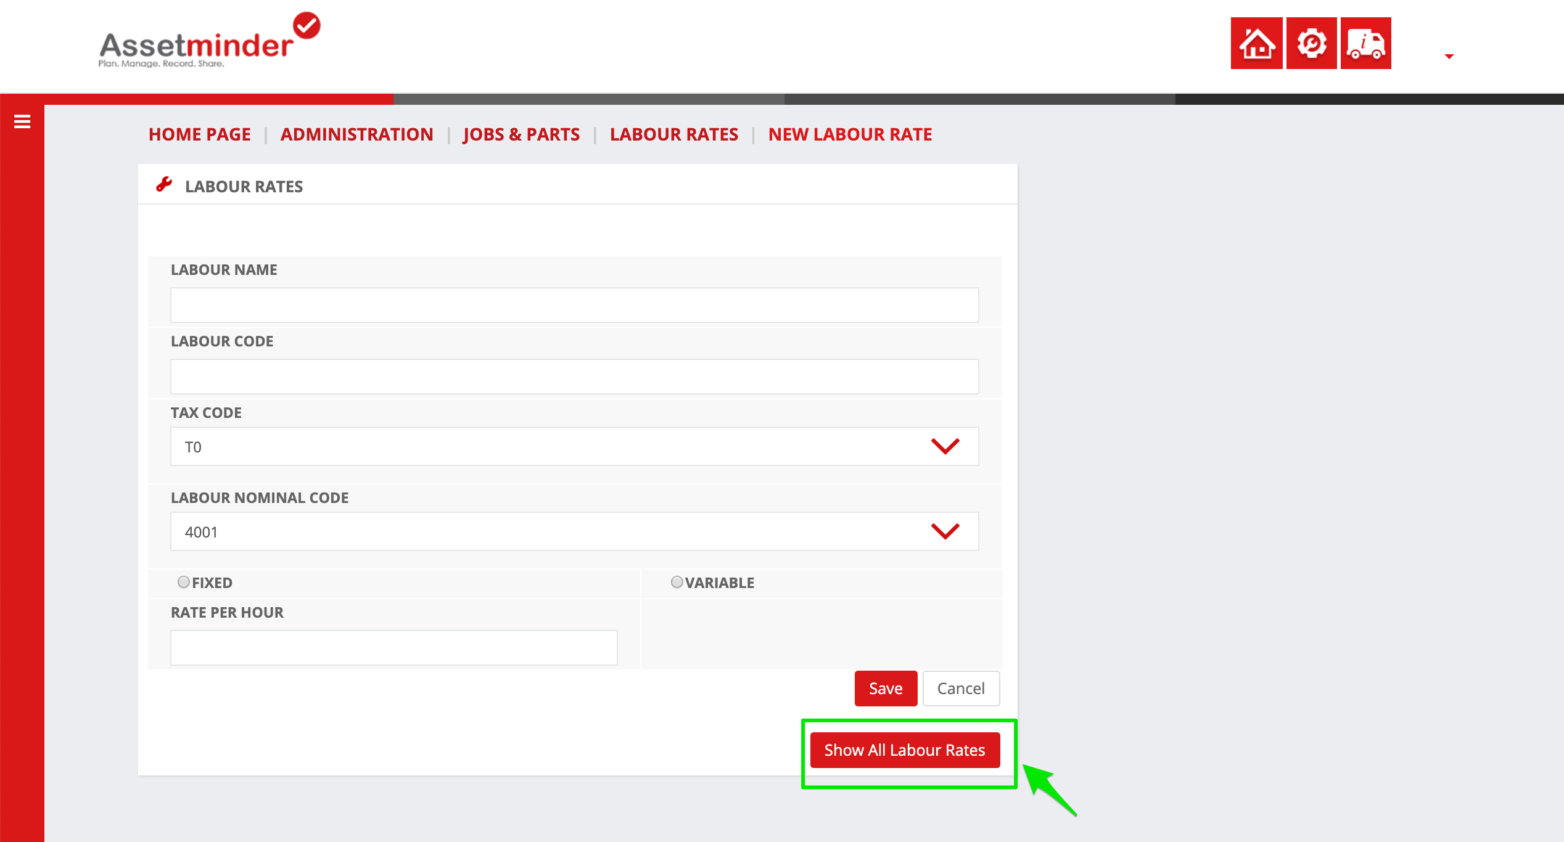Screen dimensions: 1564x842
Task: Open ADMINISTRATION breadcrumb link
Action: [x=357, y=134]
